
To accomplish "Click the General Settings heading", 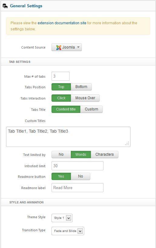I will click(26, 6).
